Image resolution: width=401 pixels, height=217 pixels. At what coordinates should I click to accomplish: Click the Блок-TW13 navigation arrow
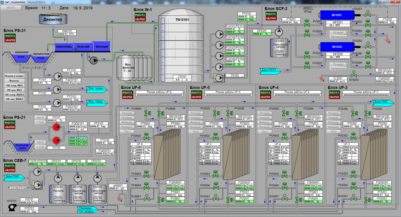(x=271, y=70)
